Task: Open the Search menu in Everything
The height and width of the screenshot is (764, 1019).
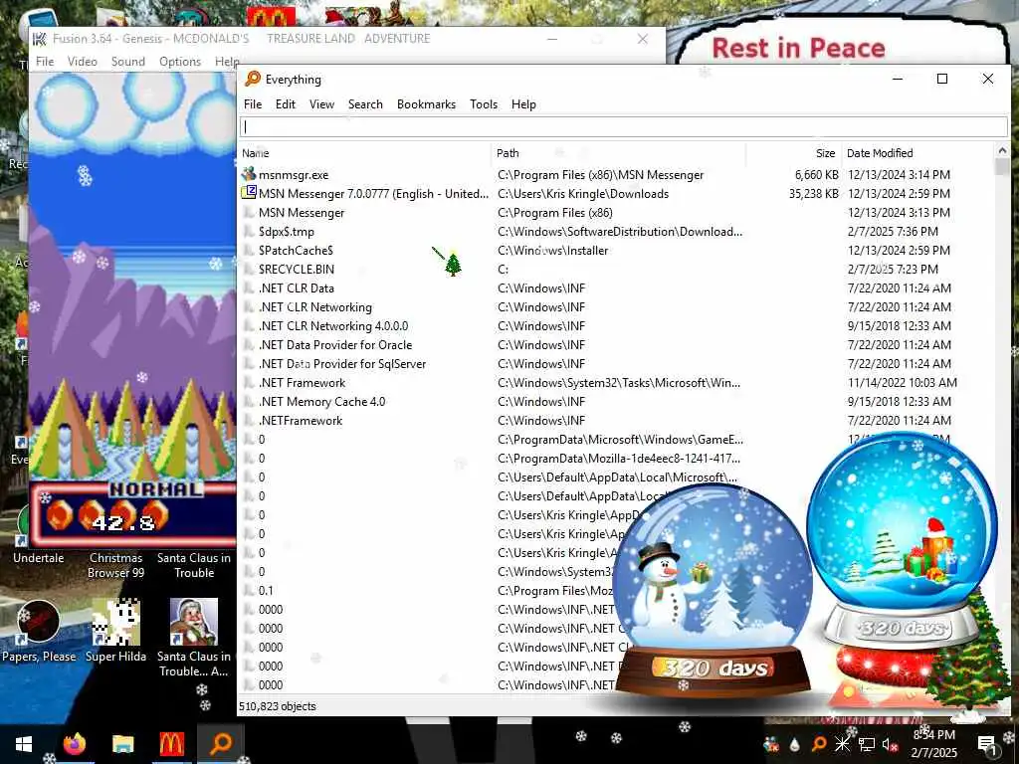Action: coord(365,103)
